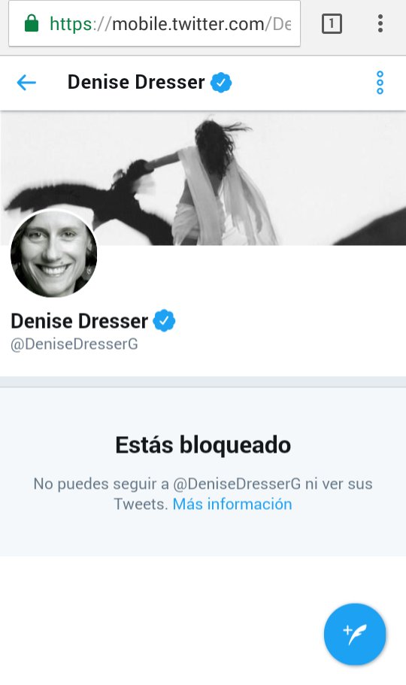Click the 'No puedes seguir a' text

click(x=101, y=484)
